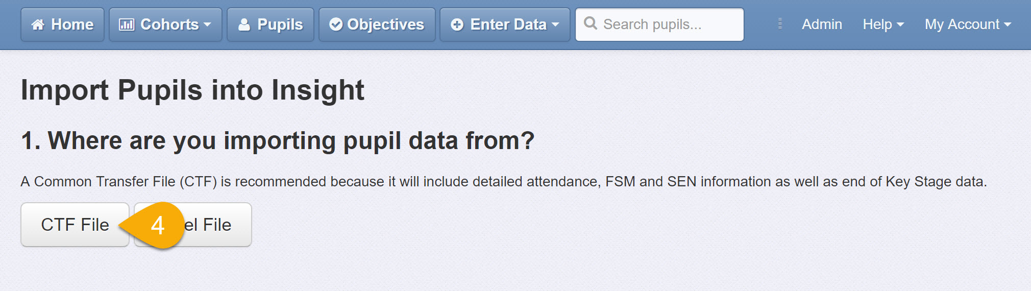Open the My Account dropdown
The width and height of the screenshot is (1031, 291).
(x=968, y=24)
